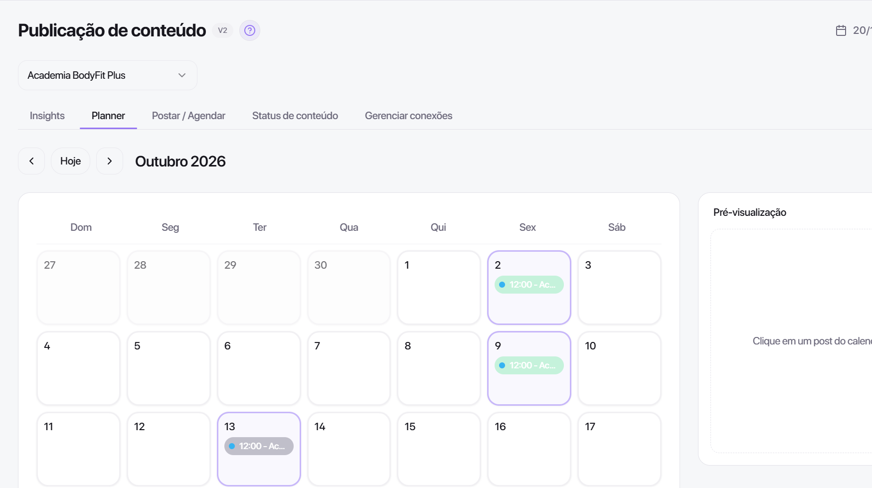The width and height of the screenshot is (872, 488).
Task: Click the Hoje button
Action: point(70,161)
